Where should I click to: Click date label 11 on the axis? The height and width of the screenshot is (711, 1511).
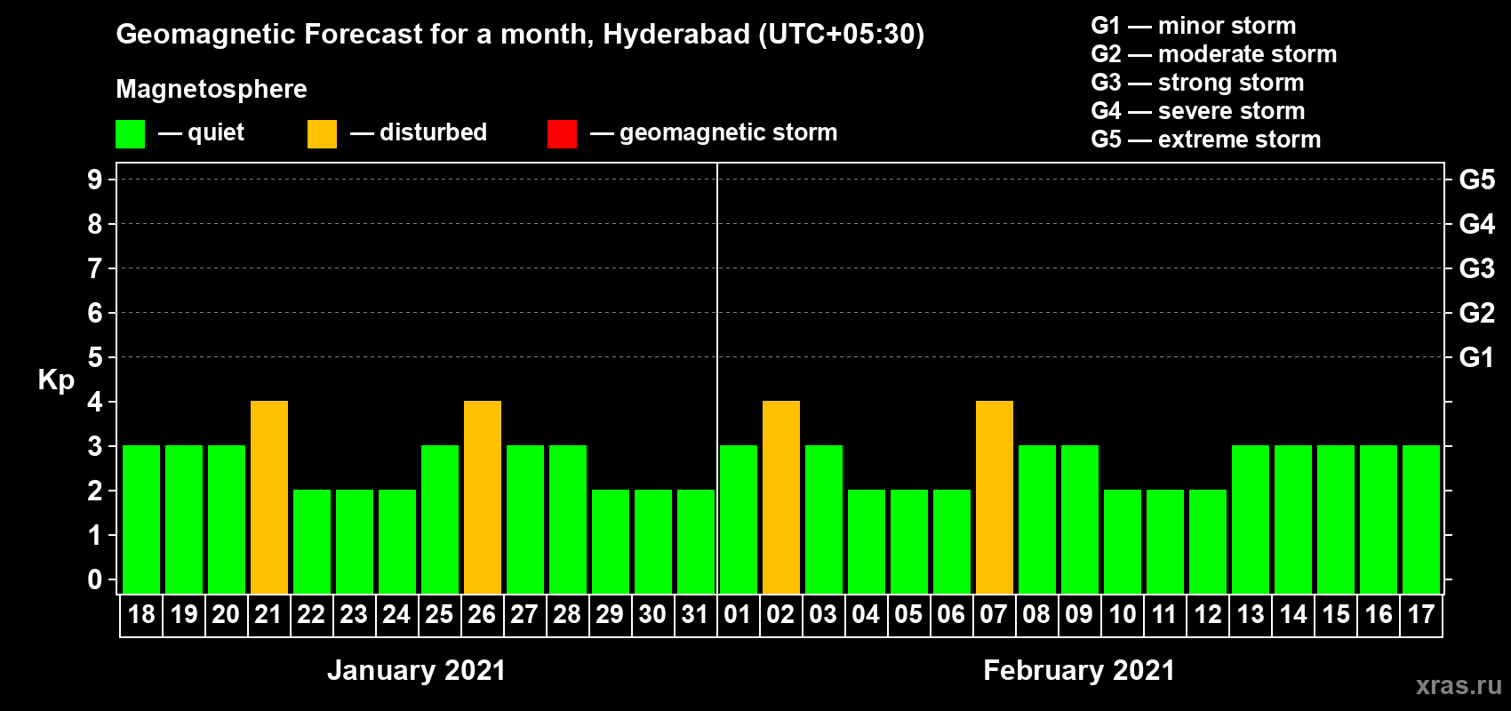click(1164, 615)
